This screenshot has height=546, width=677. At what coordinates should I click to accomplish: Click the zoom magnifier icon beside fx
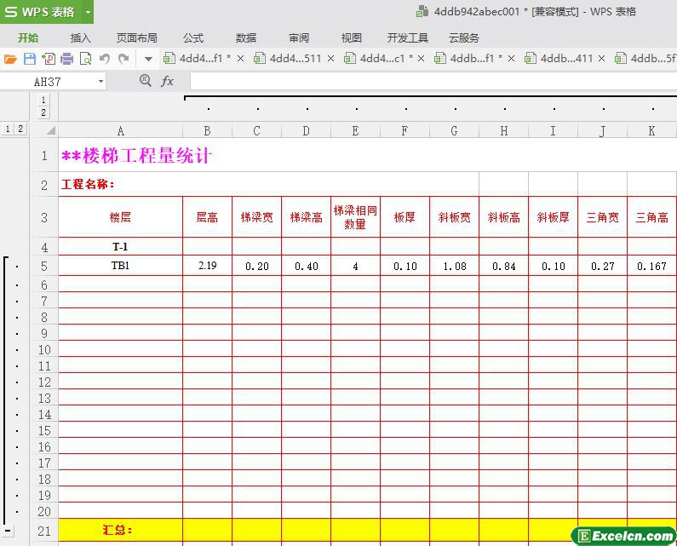click(x=145, y=80)
